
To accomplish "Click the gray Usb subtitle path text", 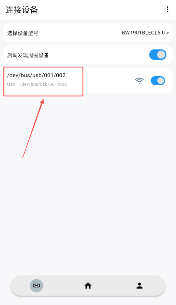I will (43, 84).
